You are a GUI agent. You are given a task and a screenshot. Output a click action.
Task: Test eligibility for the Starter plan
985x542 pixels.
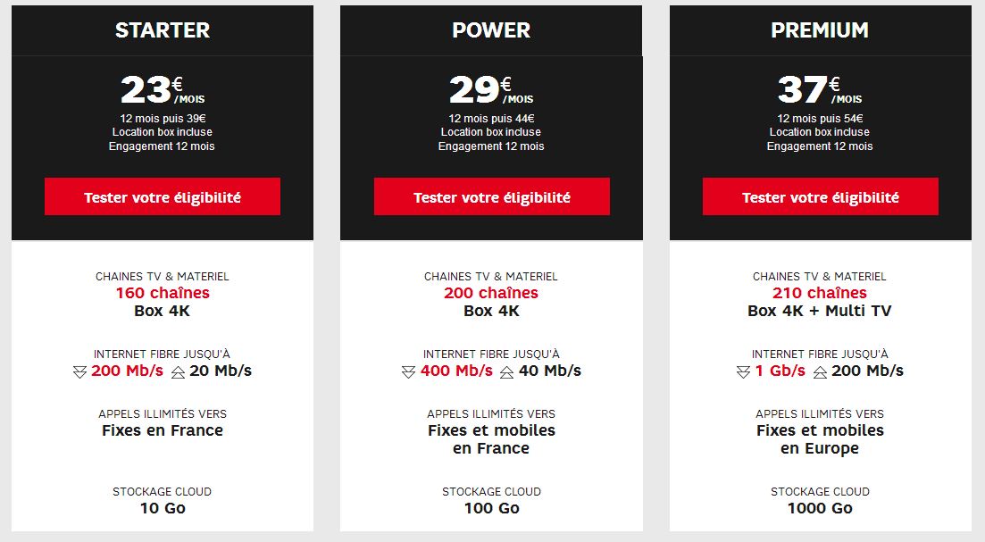pyautogui.click(x=162, y=196)
